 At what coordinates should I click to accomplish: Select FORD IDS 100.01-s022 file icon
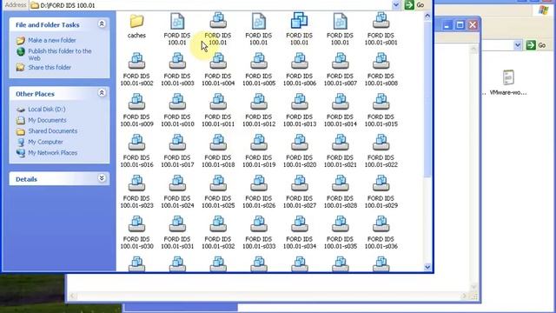(x=381, y=143)
